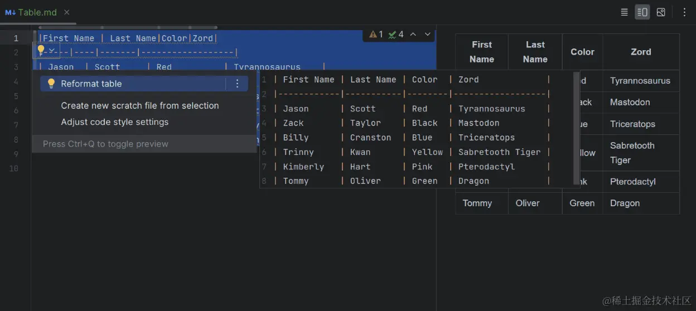The image size is (696, 311).
Task: Click the 'Press Ctrl+Q to toggle preview' hint
Action: point(105,144)
